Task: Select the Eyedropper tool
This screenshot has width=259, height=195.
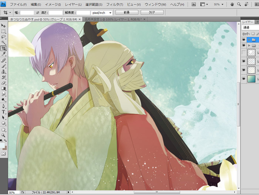Action: [x=3, y=54]
